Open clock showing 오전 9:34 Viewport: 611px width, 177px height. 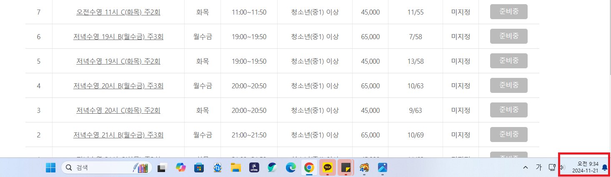point(585,167)
